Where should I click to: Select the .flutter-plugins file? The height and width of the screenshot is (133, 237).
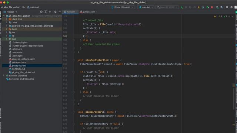click(x=20, y=42)
